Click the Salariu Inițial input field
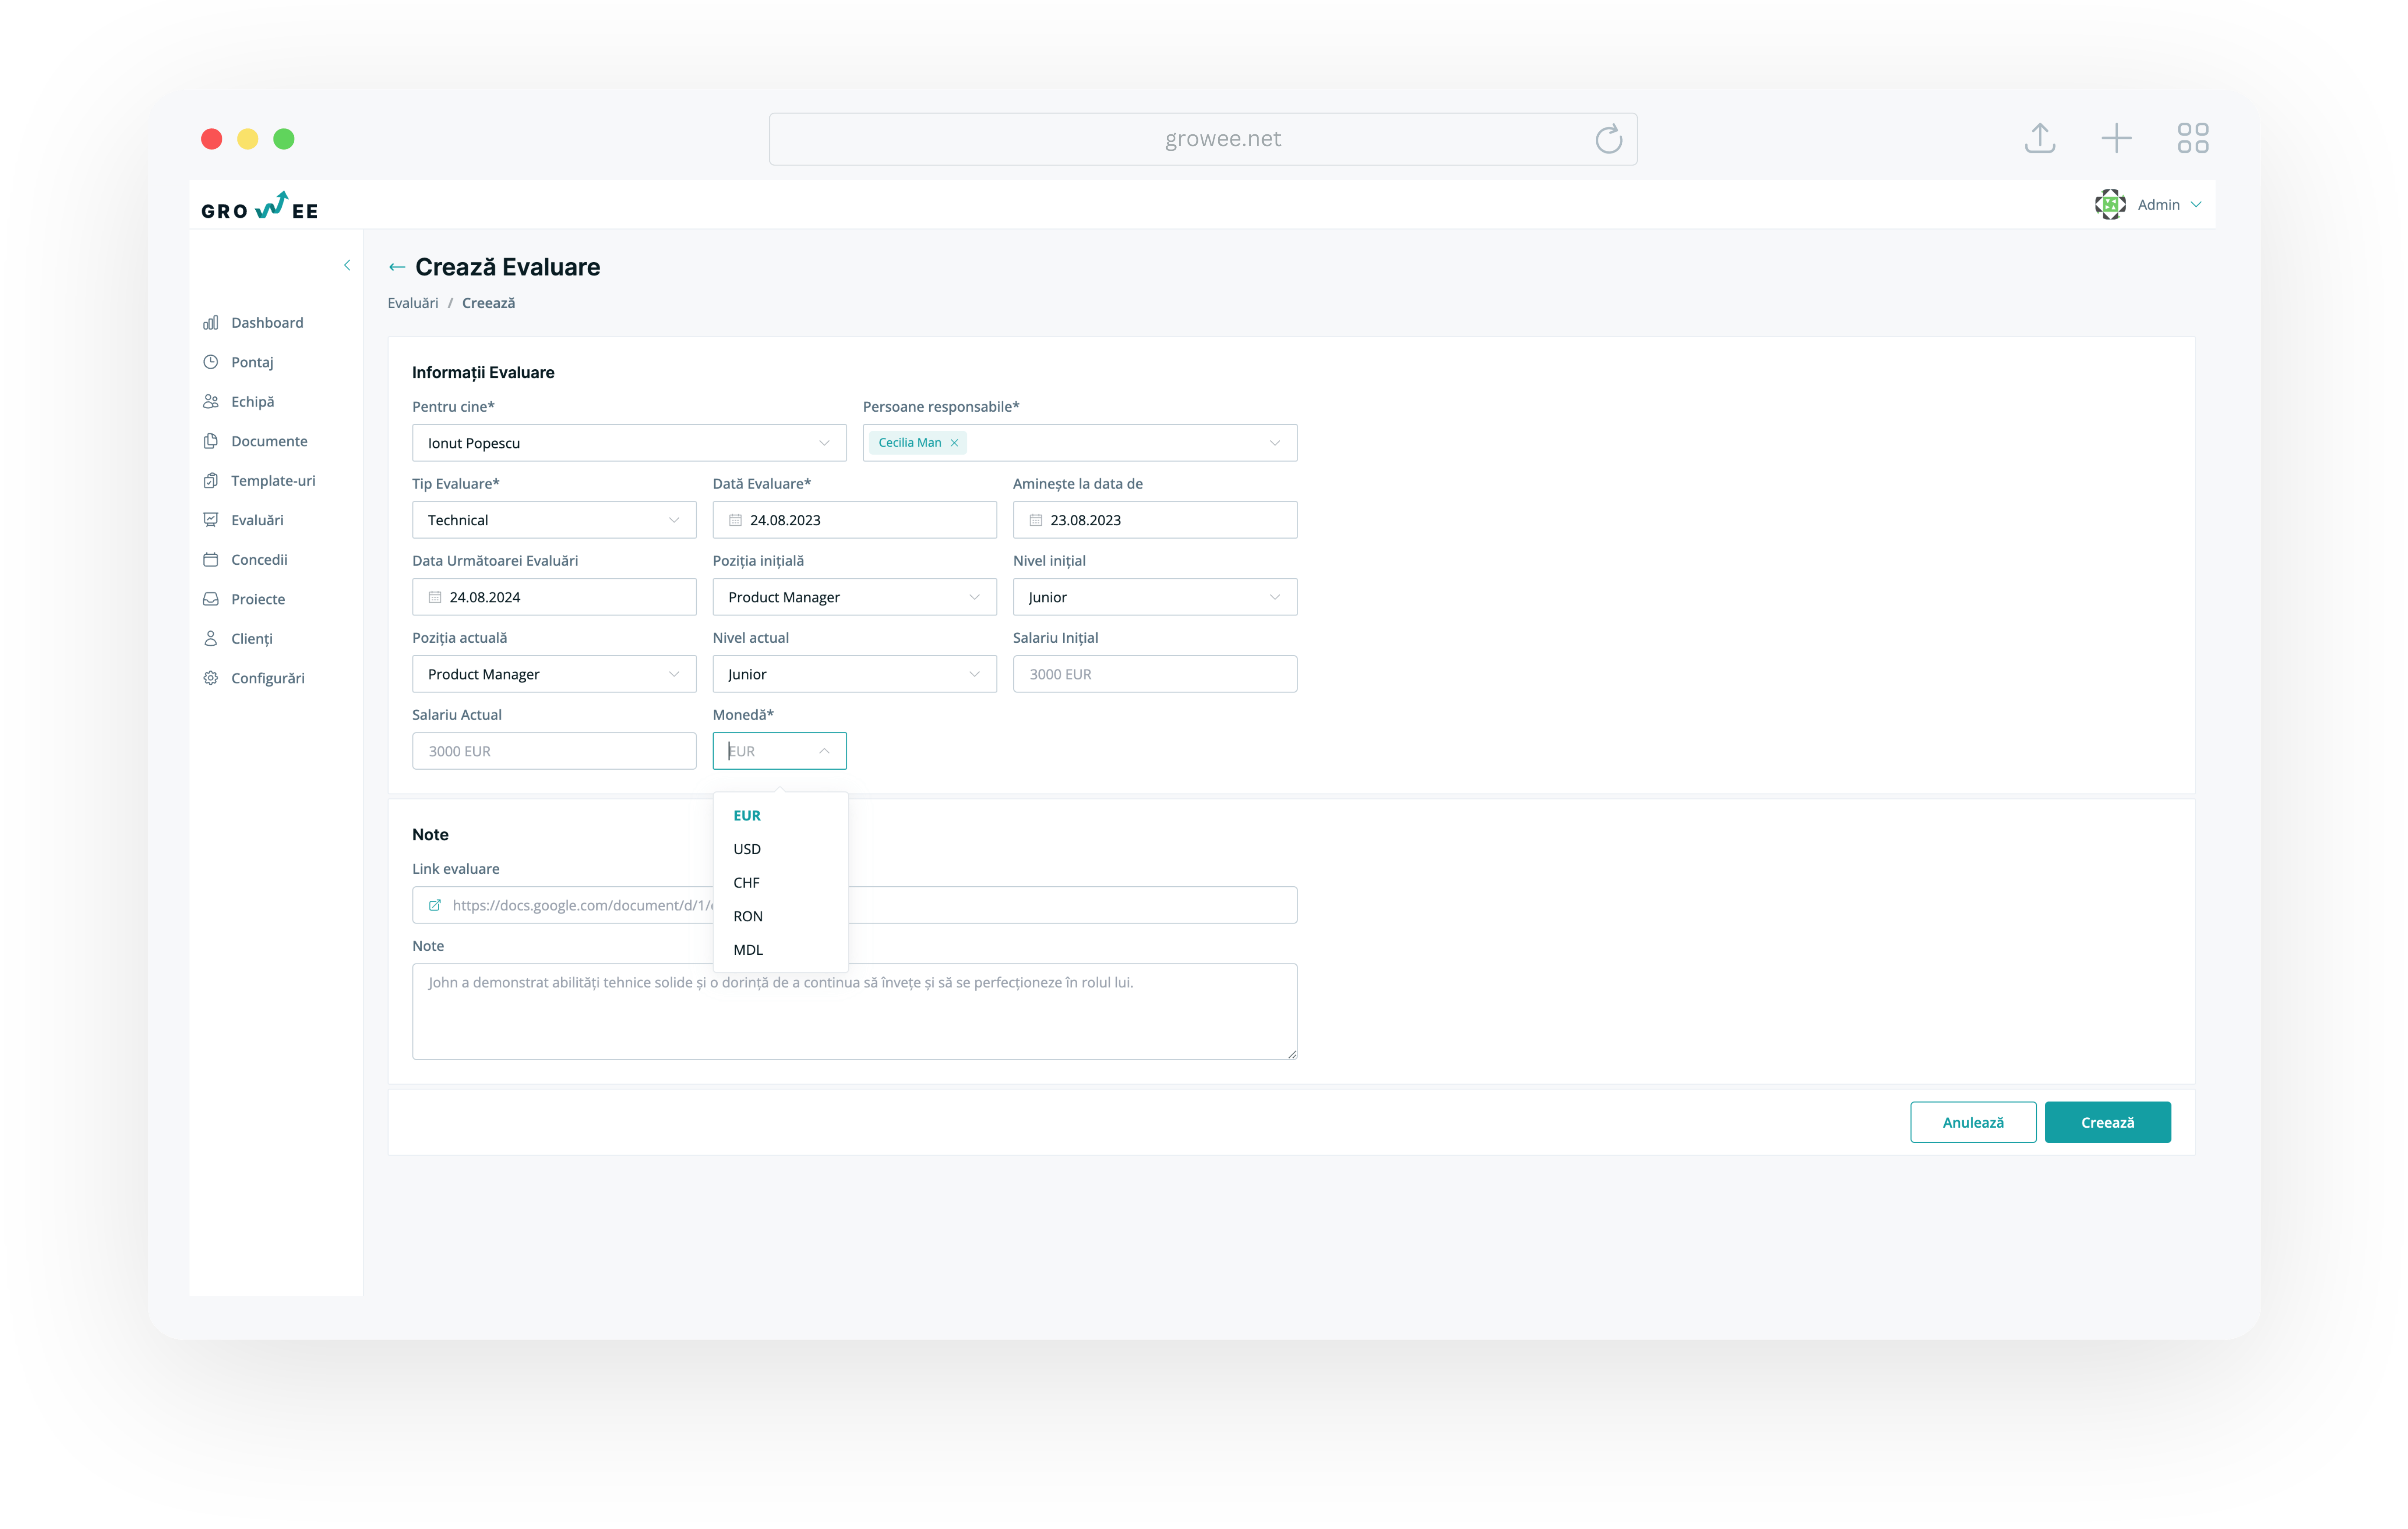 tap(1155, 674)
